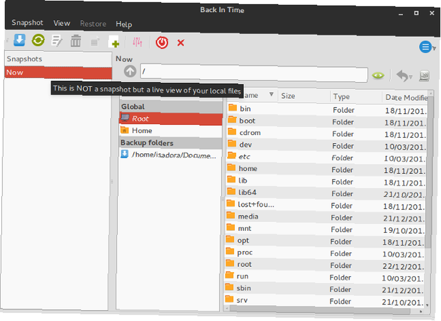
Task: Click the Restore back arrow icon
Action: click(x=402, y=76)
